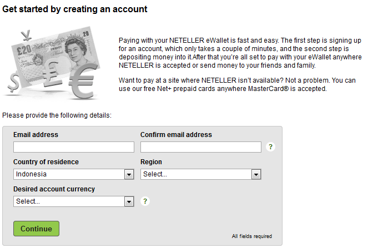
Task: Expand the Region dropdown
Action: [x=201, y=174]
